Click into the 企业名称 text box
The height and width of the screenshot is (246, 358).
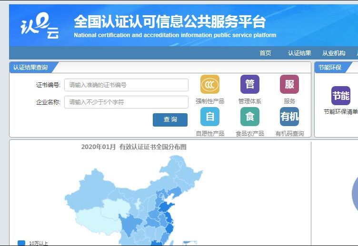coord(126,102)
